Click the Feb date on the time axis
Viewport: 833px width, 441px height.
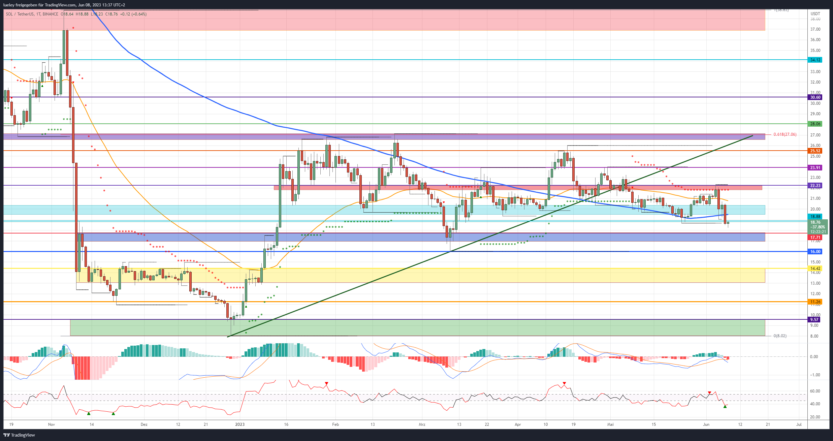pos(335,424)
